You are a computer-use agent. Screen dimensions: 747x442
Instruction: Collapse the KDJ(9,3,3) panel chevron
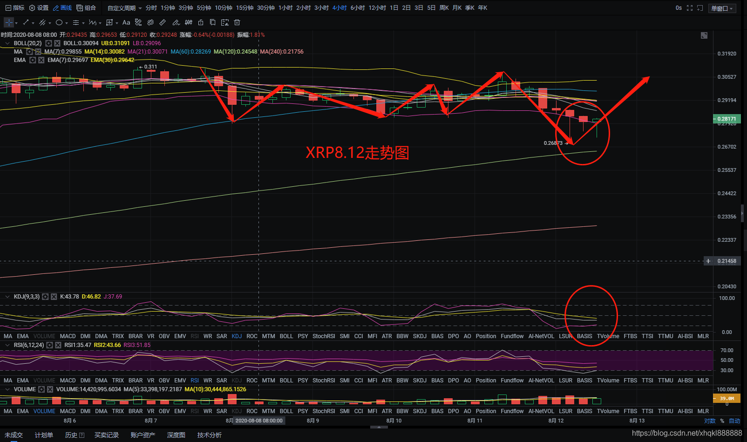tap(7, 297)
